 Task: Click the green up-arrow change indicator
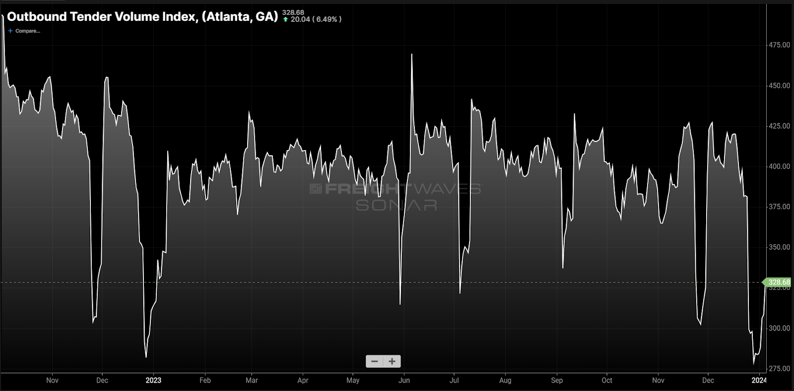(286, 19)
